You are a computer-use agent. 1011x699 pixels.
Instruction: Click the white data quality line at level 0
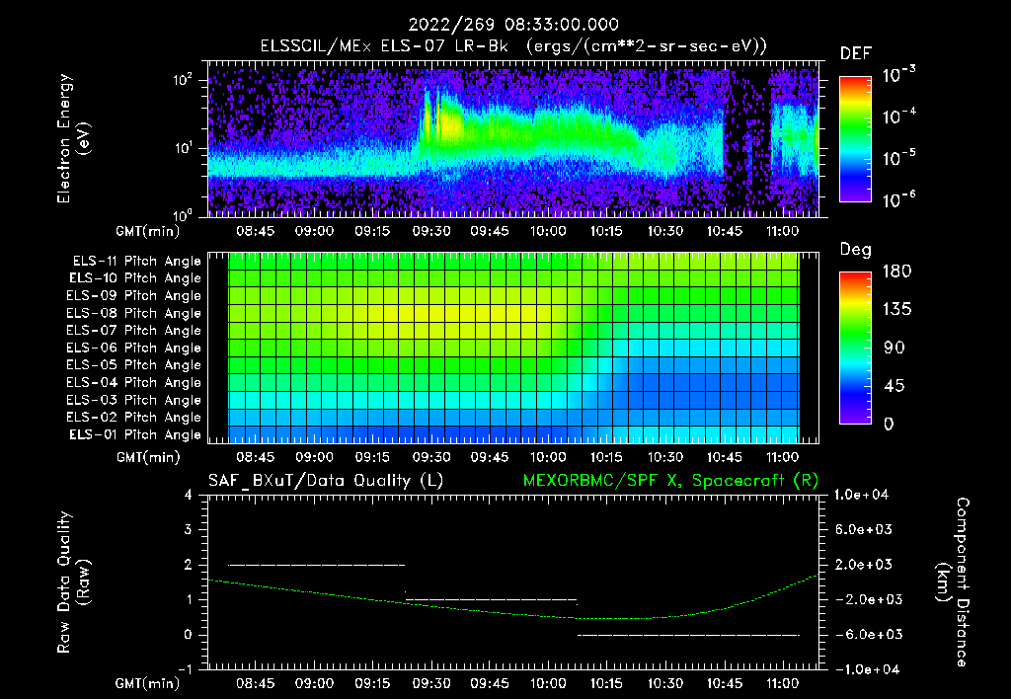coord(688,635)
